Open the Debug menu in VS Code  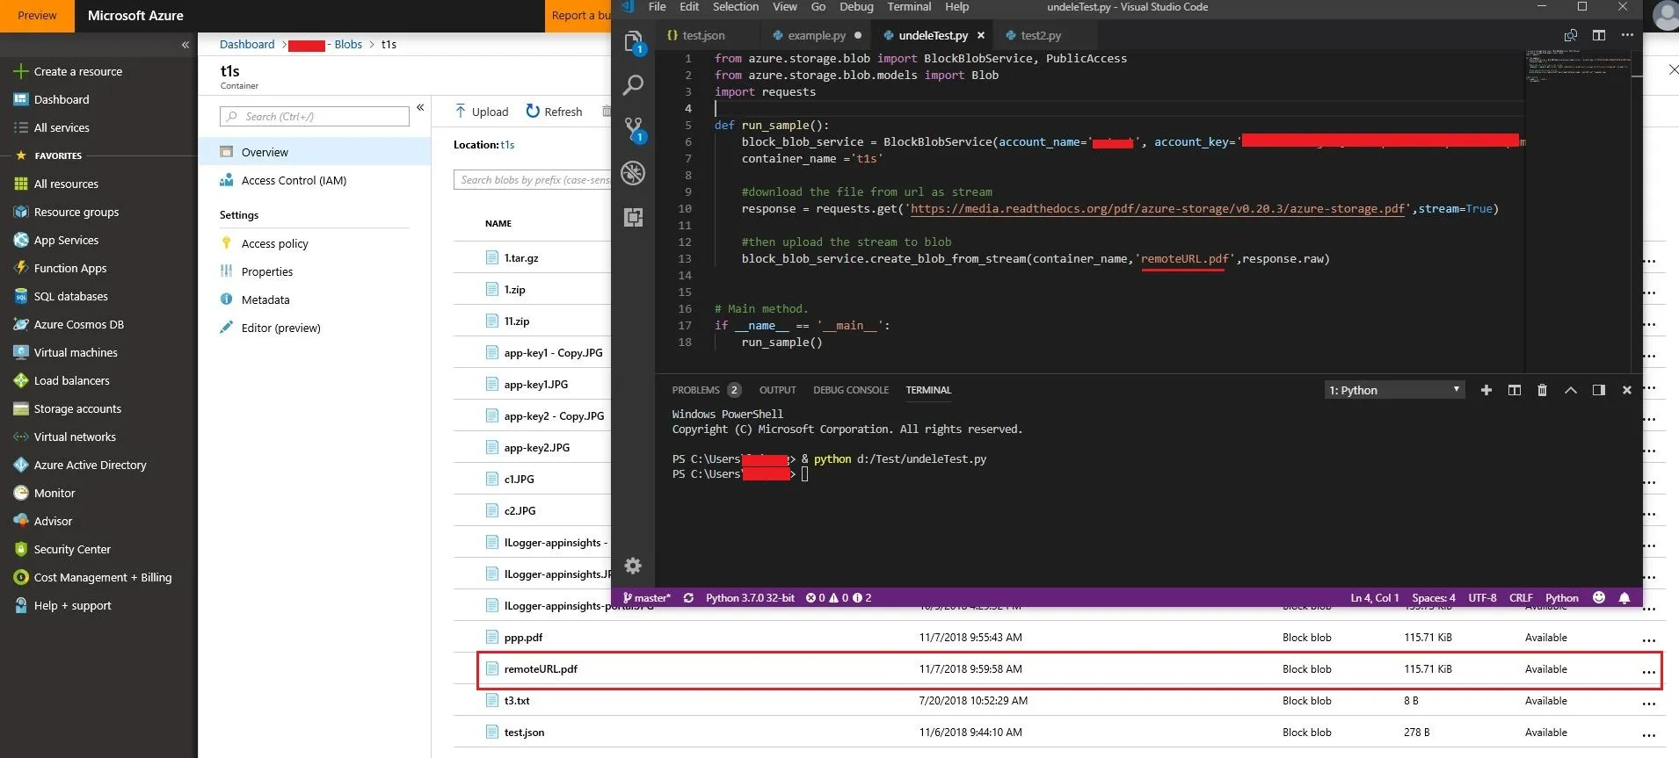point(856,7)
